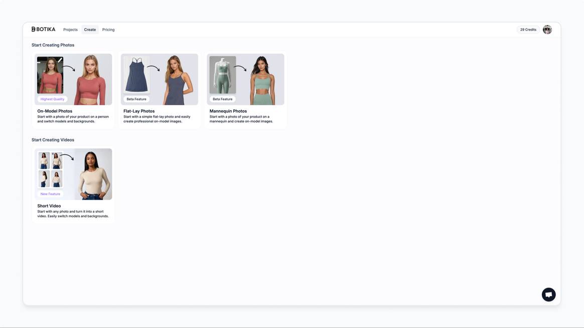The height and width of the screenshot is (328, 584).
Task: Click the Short Video description text
Action: click(x=73, y=214)
